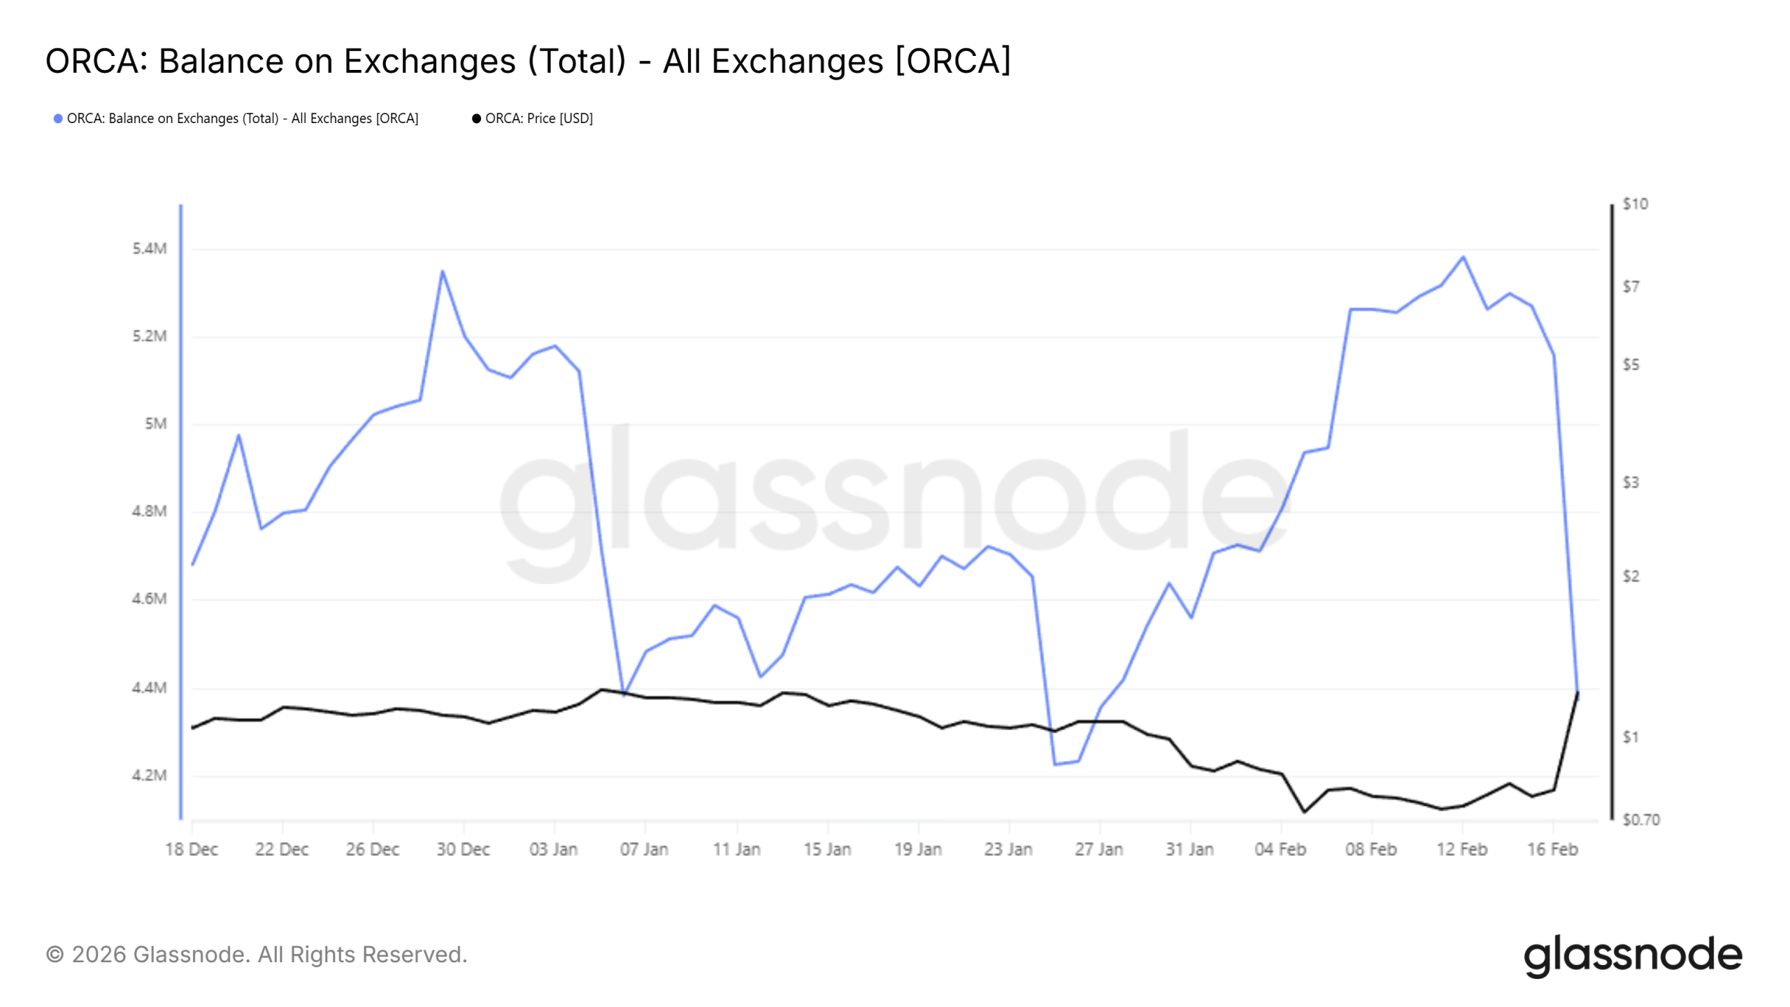Image resolution: width=1790 pixels, height=1007 pixels.
Task: Click the blue line peak near 12 Feb
Action: [x=1463, y=257]
